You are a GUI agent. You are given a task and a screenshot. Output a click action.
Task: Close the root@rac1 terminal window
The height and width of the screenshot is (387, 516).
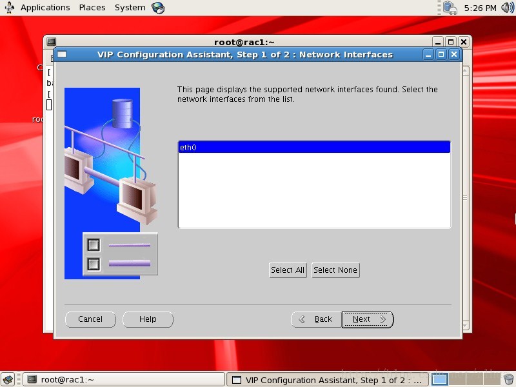[464, 42]
